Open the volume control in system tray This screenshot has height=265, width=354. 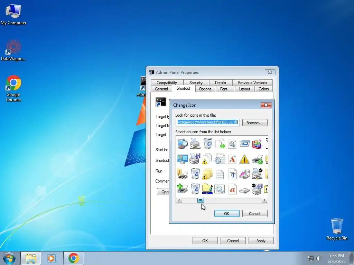click(x=319, y=258)
